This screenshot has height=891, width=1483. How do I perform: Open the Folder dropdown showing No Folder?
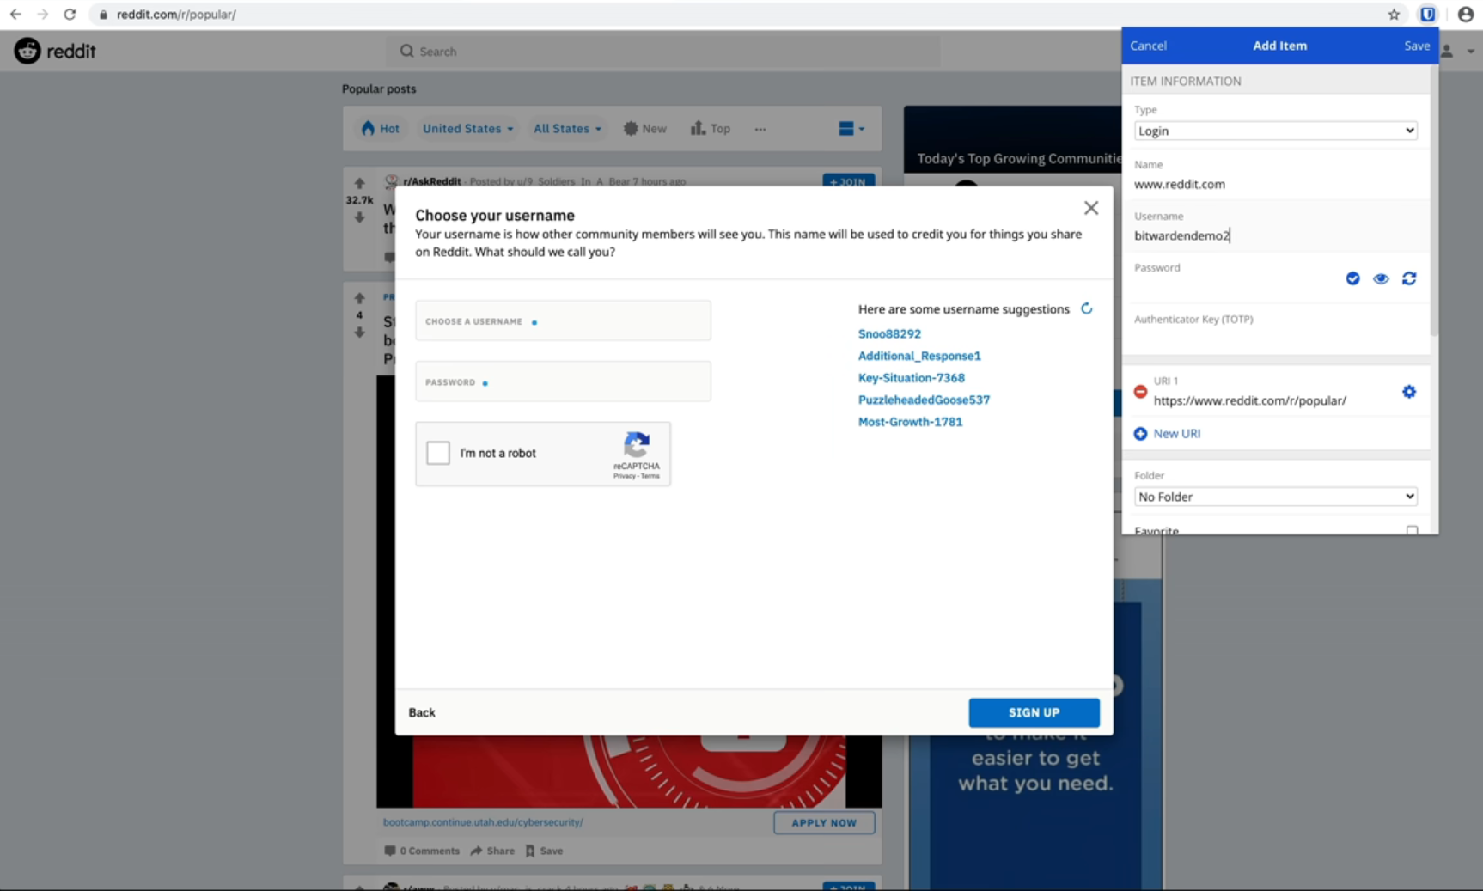click(x=1275, y=497)
